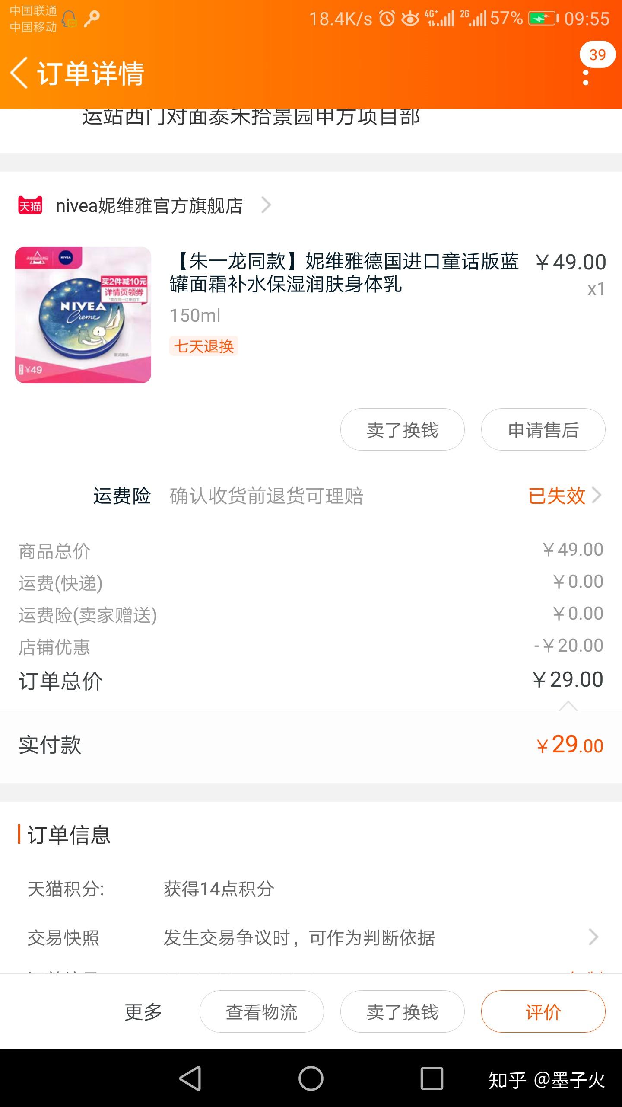
Task: Tap the Android back navigation icon
Action: coord(190,1078)
